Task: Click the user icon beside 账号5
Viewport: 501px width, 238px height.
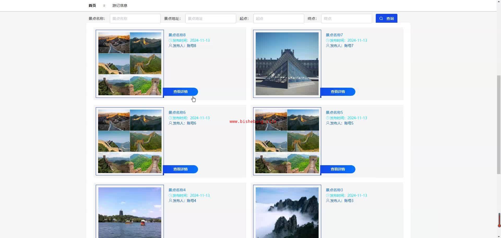Action: 328,123
